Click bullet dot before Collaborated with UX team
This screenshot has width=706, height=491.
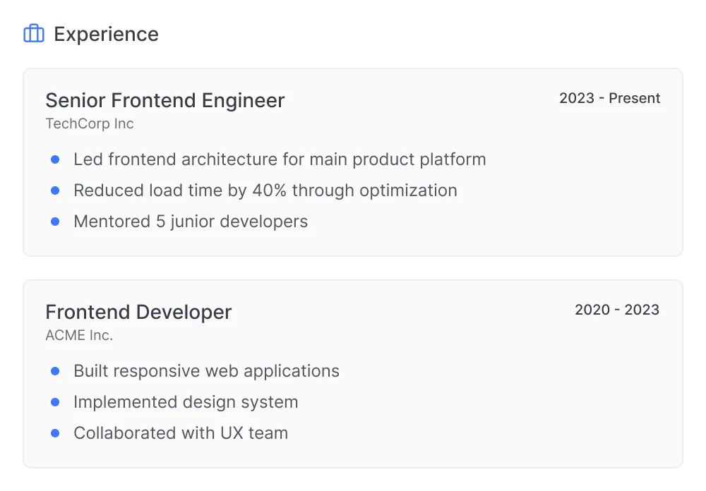click(x=55, y=433)
